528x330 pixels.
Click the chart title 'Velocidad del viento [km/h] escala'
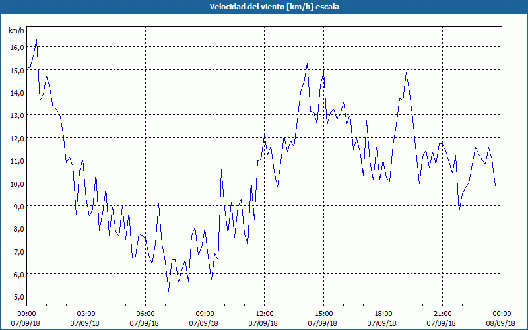[x=274, y=7]
